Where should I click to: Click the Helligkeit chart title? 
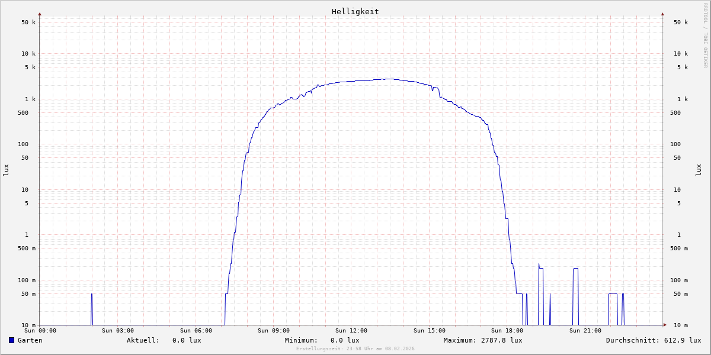point(355,11)
